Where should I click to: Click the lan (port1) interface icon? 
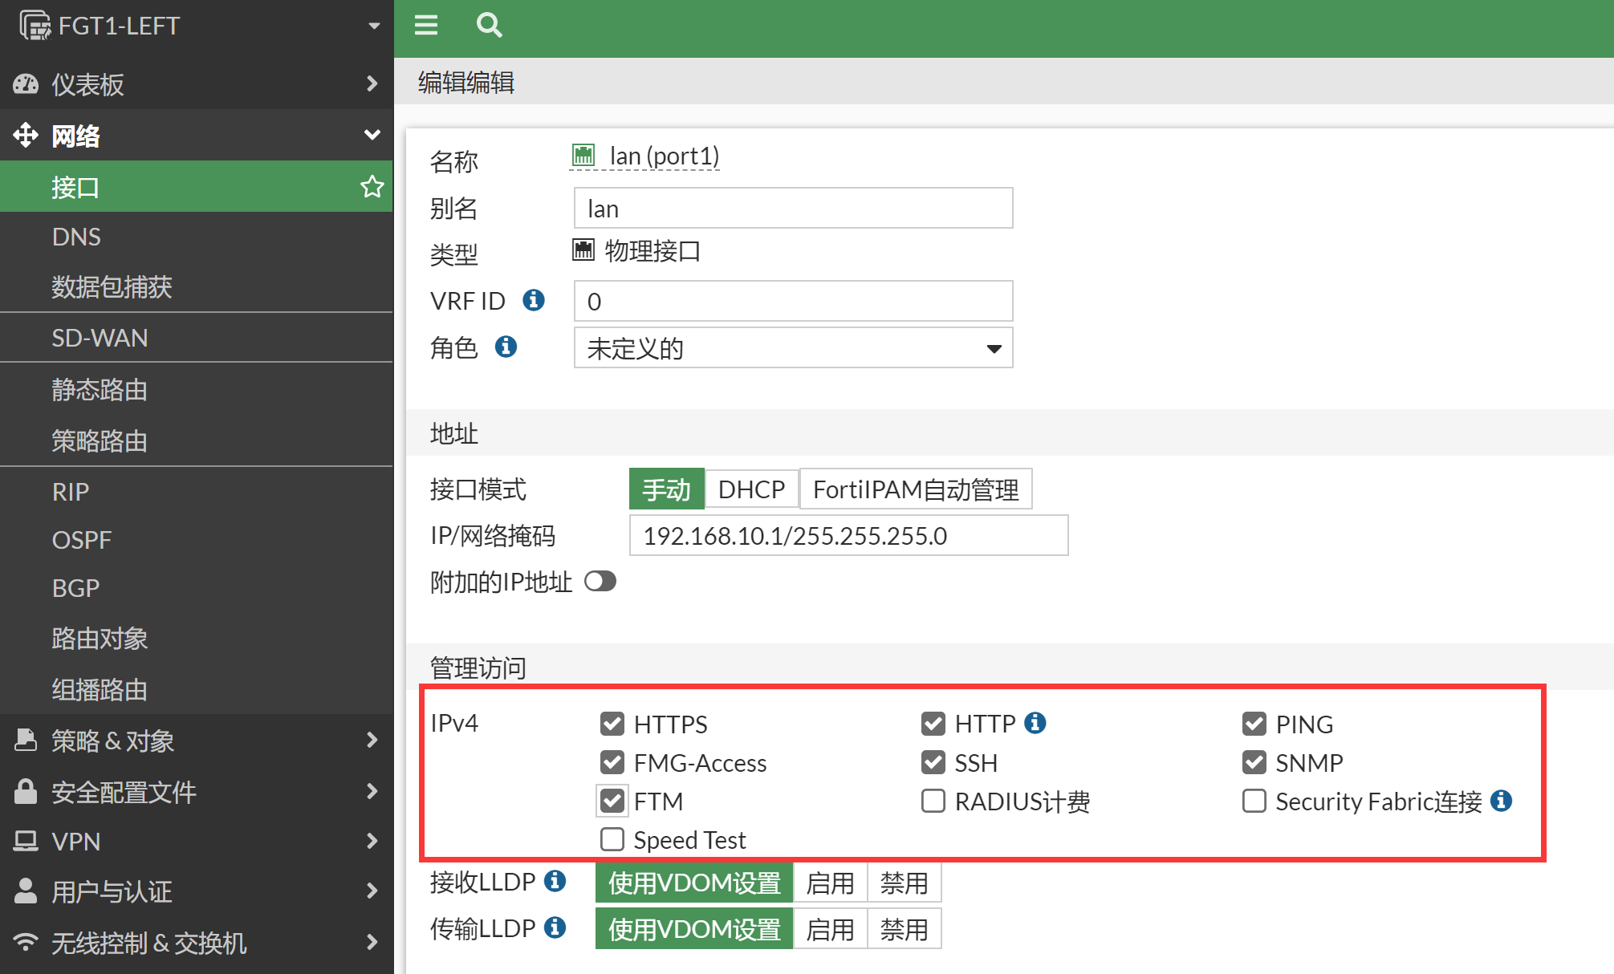coord(583,154)
